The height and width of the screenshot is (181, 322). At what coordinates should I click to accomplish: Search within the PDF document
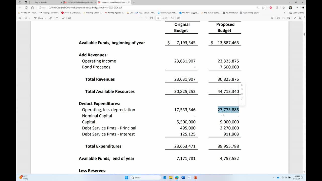(x=272, y=18)
